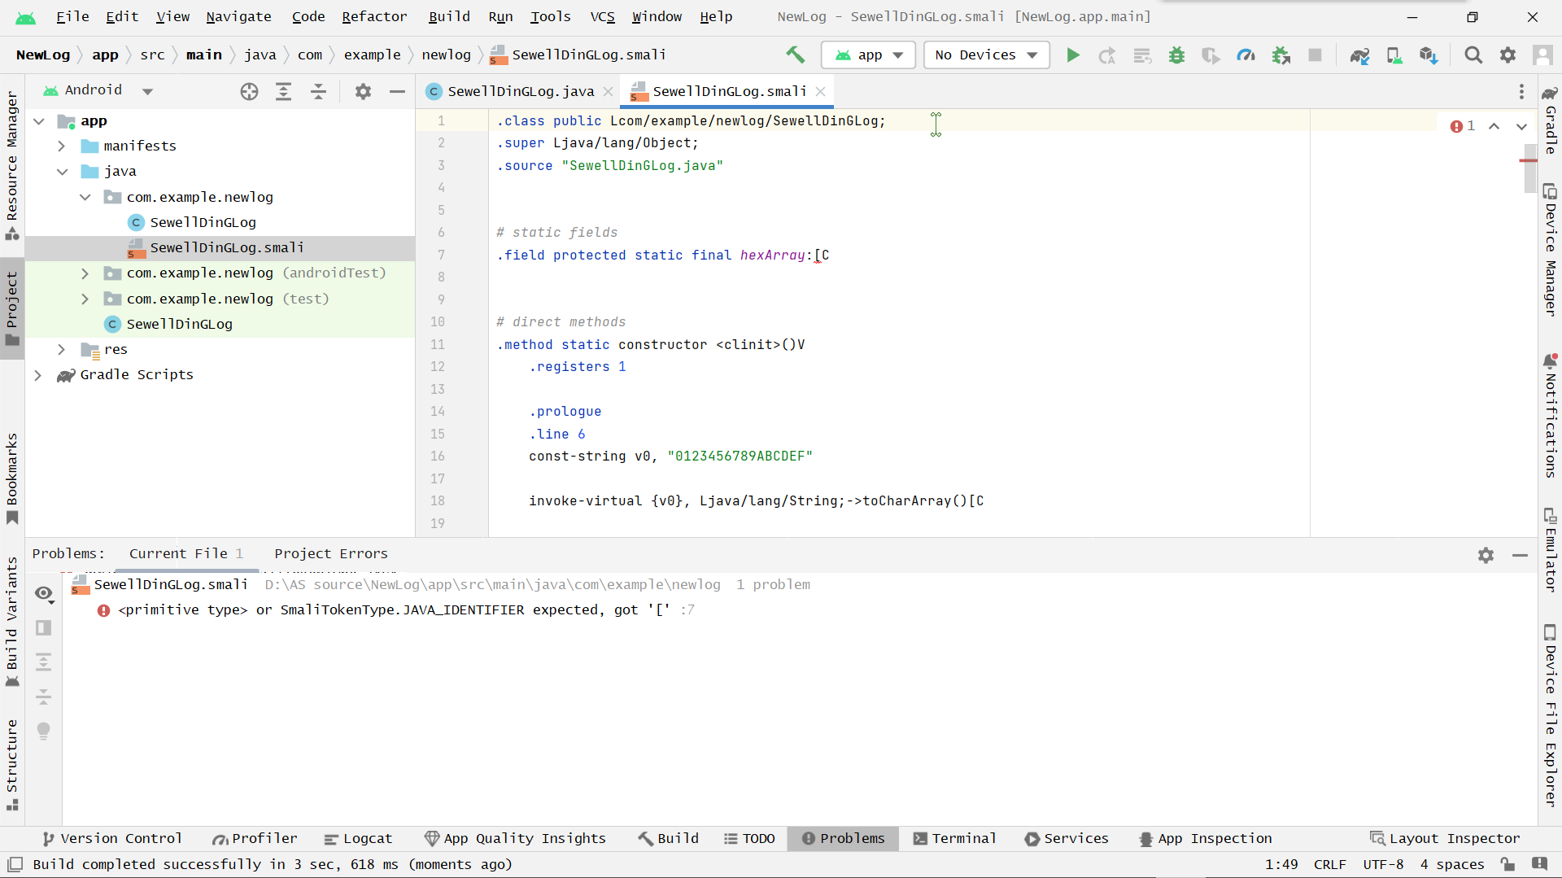
Task: Run the app with green play button
Action: (1073, 55)
